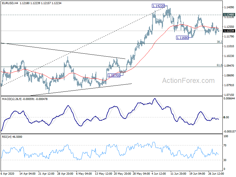Click the 28 Apr 20:00 time label
The image size is (236, 177).
click(65, 173)
